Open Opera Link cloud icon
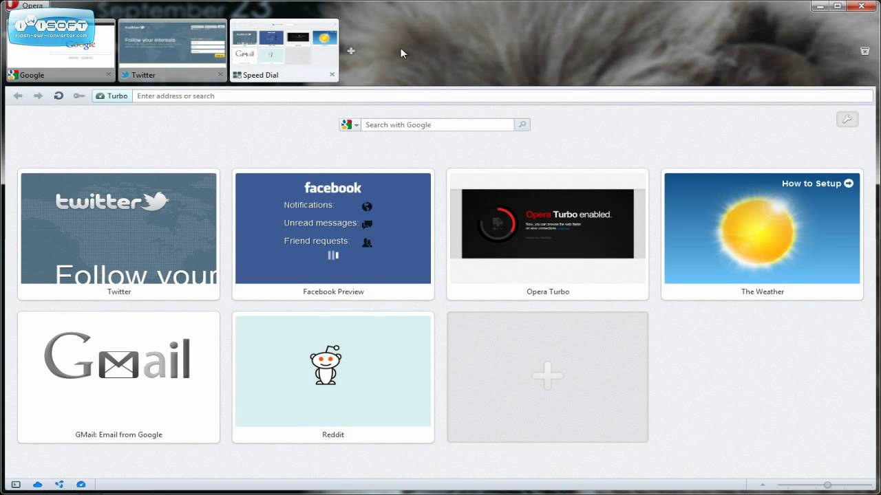881x495 pixels. [37, 485]
